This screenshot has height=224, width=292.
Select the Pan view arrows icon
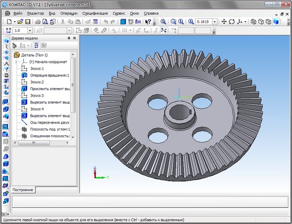pyautogui.click(x=224, y=22)
